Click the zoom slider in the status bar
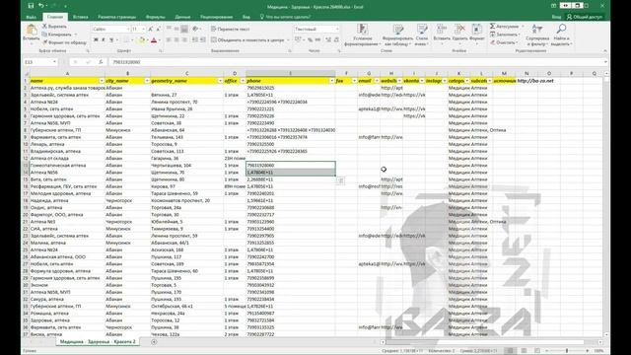The width and height of the screenshot is (631, 355). pyautogui.click(x=567, y=351)
